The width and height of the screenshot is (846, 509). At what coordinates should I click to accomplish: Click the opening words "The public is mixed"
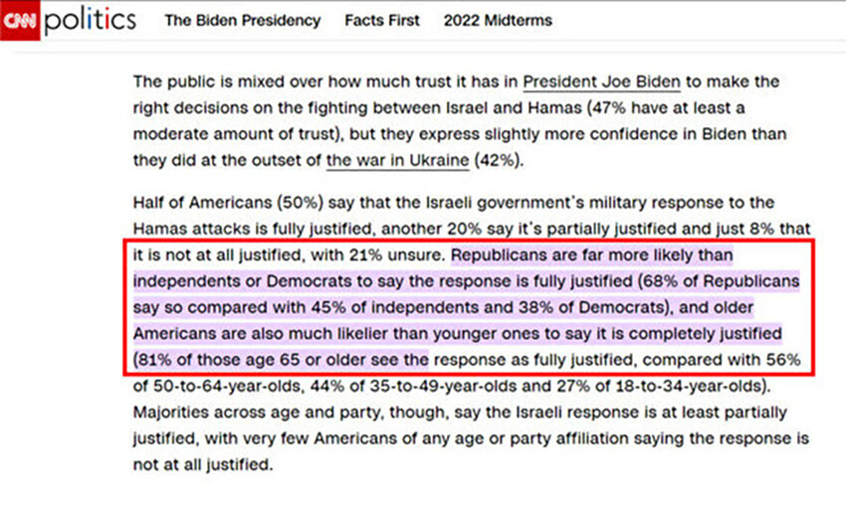point(200,82)
